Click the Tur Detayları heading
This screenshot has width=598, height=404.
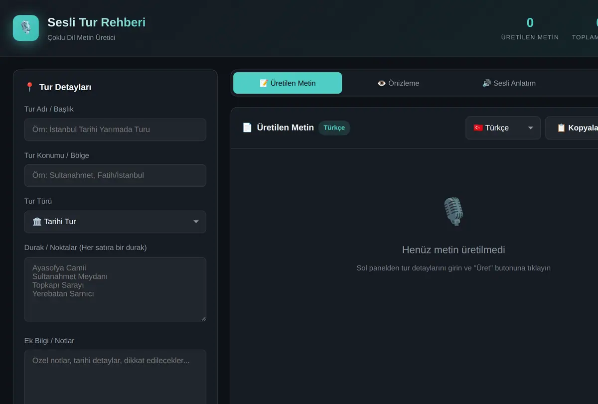(x=65, y=87)
